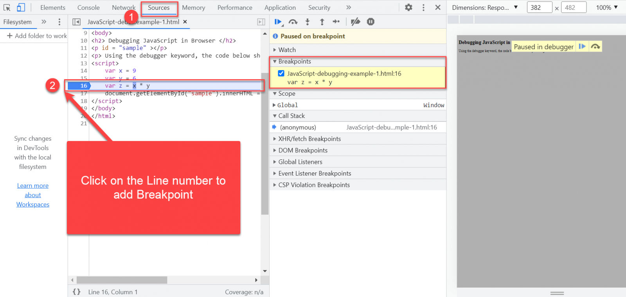Open the Security tab

pyautogui.click(x=319, y=7)
